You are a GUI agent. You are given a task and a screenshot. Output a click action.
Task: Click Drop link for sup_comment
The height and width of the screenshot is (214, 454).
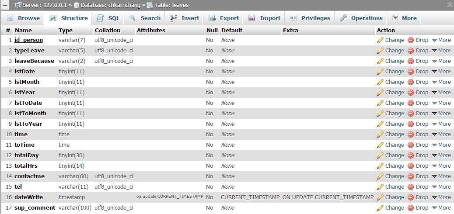pyautogui.click(x=422, y=208)
